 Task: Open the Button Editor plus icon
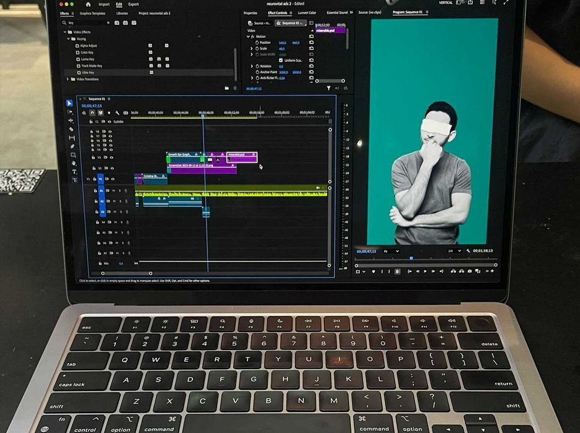(x=493, y=271)
